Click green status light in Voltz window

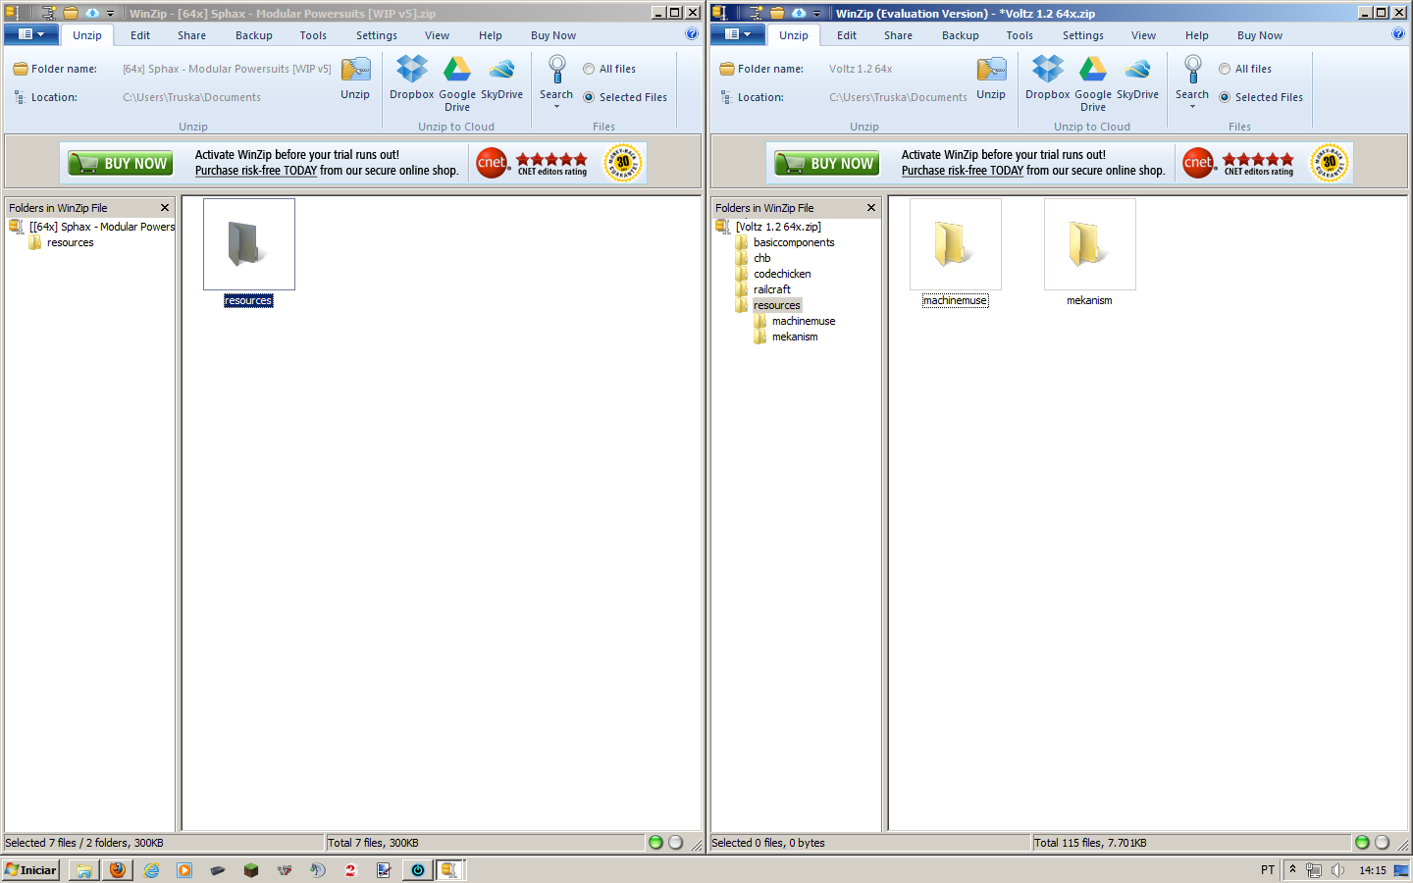[1362, 842]
